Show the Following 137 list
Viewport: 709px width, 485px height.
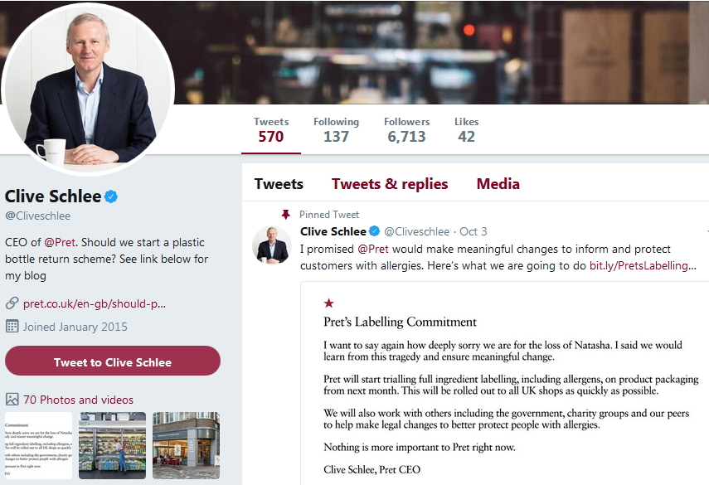336,129
